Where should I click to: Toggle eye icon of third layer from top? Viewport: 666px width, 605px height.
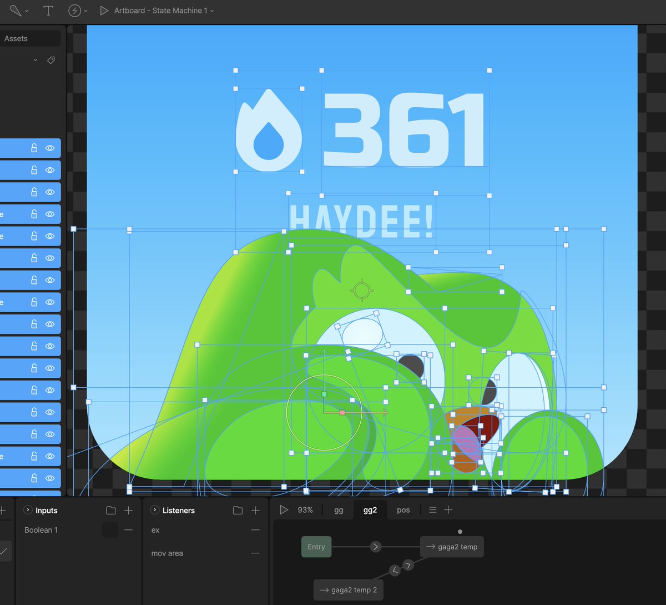(x=50, y=192)
